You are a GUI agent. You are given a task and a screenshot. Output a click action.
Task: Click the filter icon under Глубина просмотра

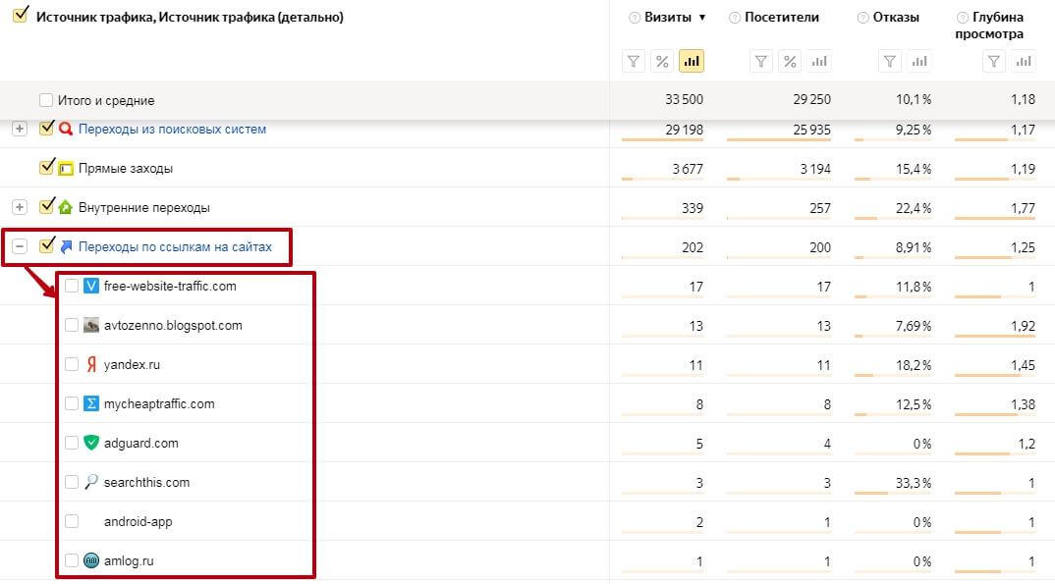pyautogui.click(x=995, y=62)
